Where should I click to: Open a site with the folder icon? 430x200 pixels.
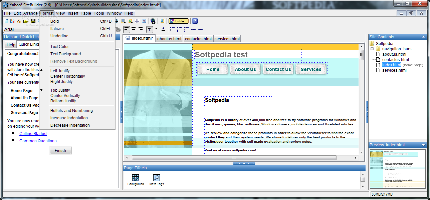[26, 21]
